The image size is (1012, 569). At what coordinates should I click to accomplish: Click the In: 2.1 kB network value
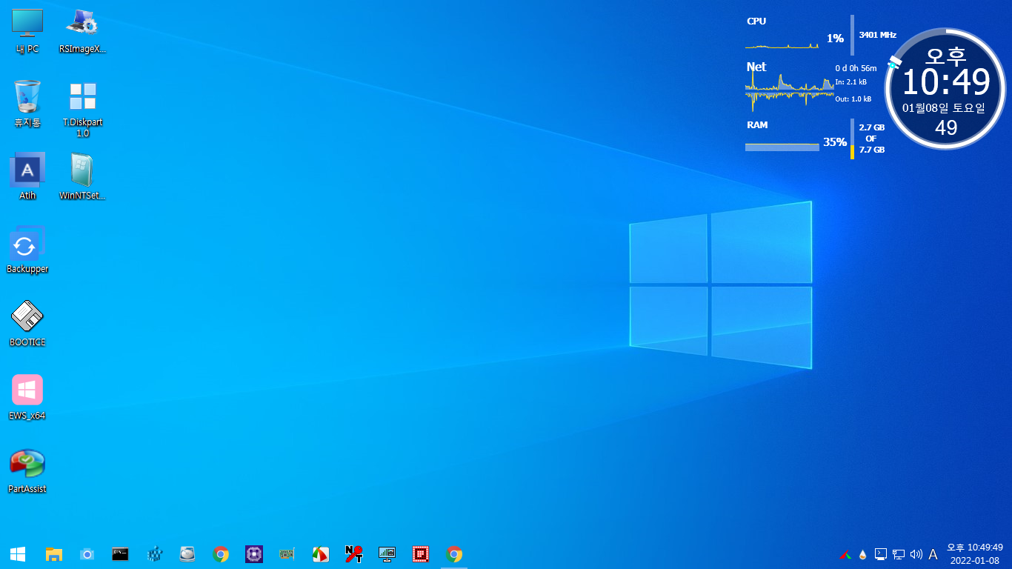[850, 82]
